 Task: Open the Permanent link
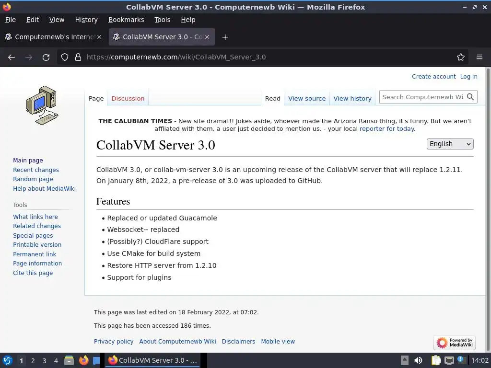[35, 254]
